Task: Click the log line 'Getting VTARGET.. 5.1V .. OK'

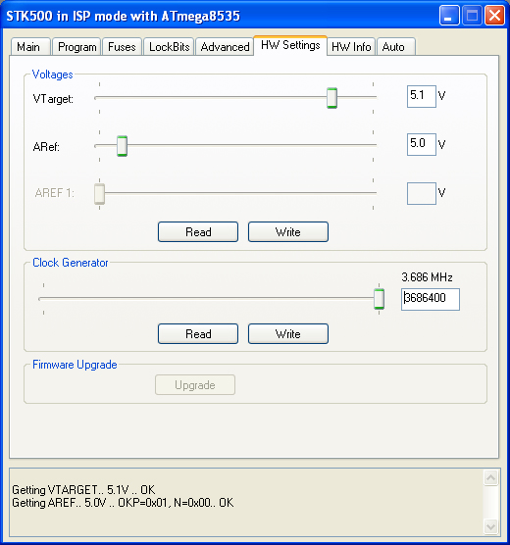Action: pos(83,490)
